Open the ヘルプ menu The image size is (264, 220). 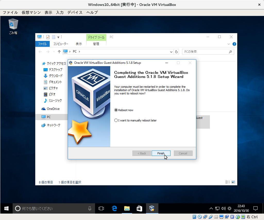(x=92, y=12)
